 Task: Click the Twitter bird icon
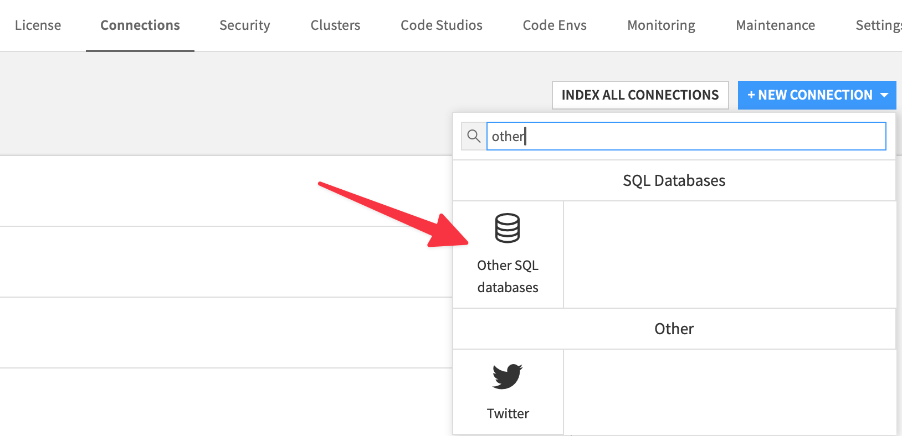click(x=507, y=376)
